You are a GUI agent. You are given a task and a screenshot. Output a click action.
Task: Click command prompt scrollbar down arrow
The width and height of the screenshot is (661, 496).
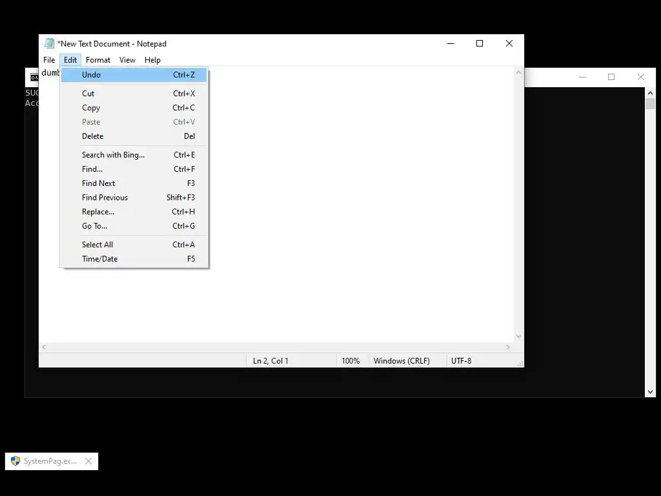coord(650,392)
